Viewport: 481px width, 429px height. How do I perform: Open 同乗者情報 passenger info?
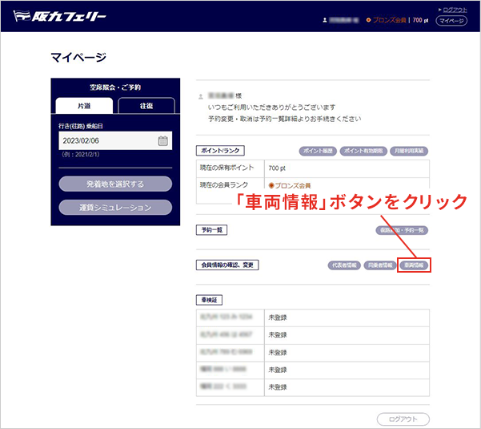click(x=379, y=265)
